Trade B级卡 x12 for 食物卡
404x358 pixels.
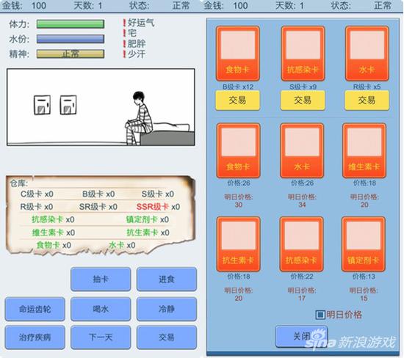pos(237,100)
